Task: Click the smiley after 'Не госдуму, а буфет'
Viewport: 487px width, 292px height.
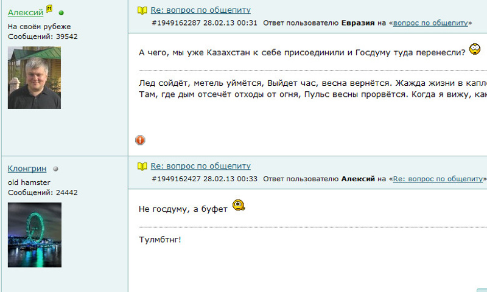Action: (x=239, y=205)
